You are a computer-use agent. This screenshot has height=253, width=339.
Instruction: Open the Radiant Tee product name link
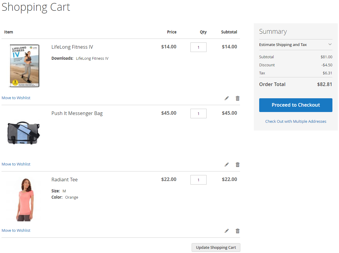click(65, 180)
